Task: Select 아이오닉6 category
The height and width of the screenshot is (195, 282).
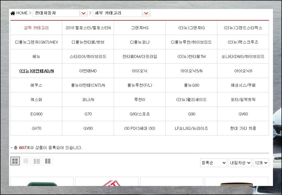Action: pos(243,71)
